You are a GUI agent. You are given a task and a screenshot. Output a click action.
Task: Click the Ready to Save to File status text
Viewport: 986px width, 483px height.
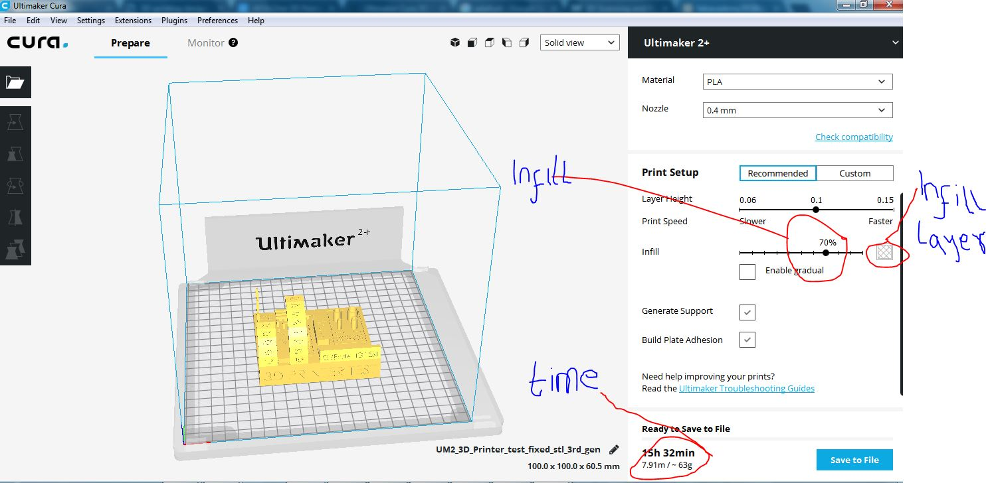686,429
